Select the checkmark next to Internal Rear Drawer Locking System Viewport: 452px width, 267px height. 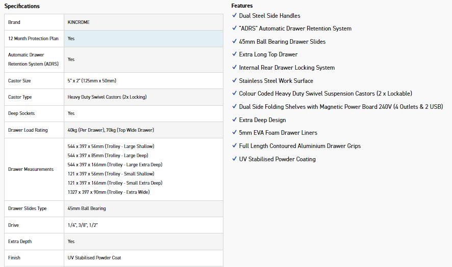(x=234, y=68)
